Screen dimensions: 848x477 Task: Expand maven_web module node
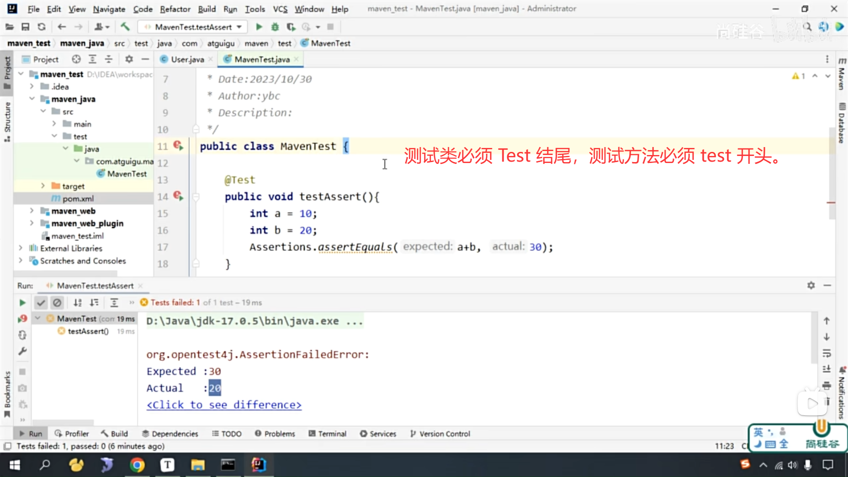pos(32,211)
